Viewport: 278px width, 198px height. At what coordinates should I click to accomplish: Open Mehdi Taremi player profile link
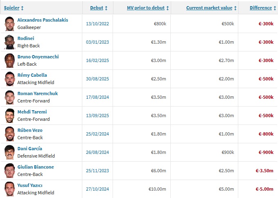(x=32, y=112)
